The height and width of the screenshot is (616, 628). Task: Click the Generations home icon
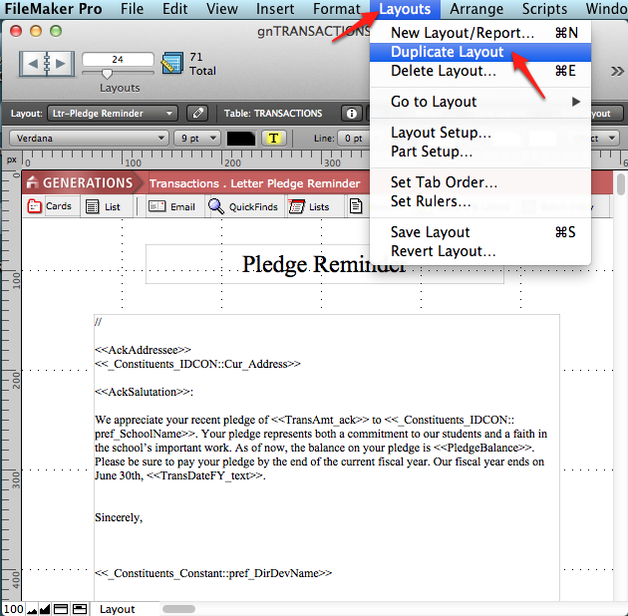click(34, 182)
